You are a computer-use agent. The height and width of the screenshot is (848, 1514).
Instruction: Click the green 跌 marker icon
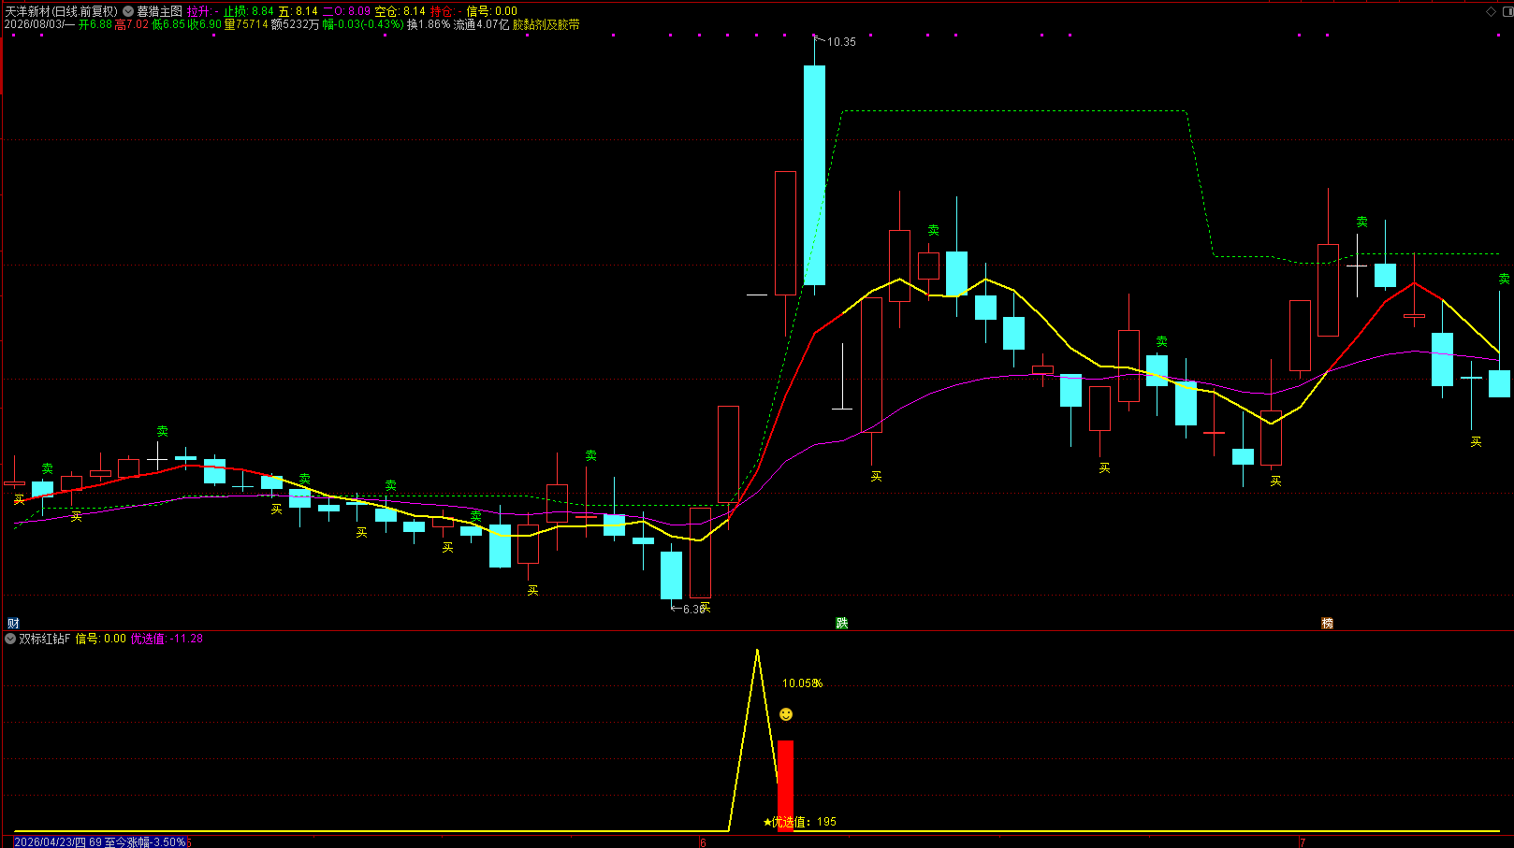842,623
